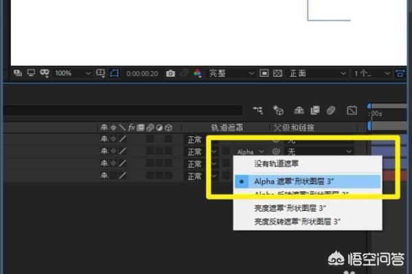Open grid and guide options icon
Screen dimensions: 412x274
tap(100, 73)
